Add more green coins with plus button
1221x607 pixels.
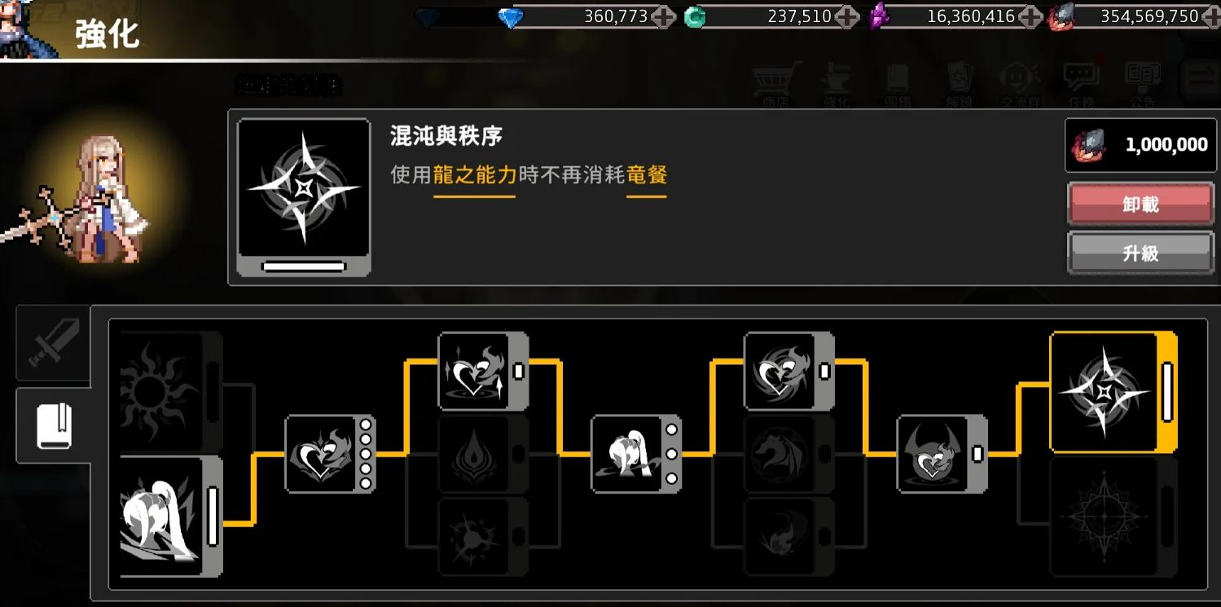848,16
